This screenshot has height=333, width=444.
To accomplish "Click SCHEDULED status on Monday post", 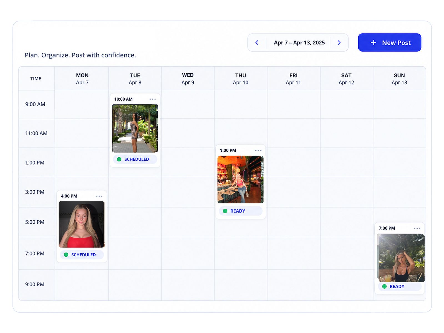I will pyautogui.click(x=82, y=254).
